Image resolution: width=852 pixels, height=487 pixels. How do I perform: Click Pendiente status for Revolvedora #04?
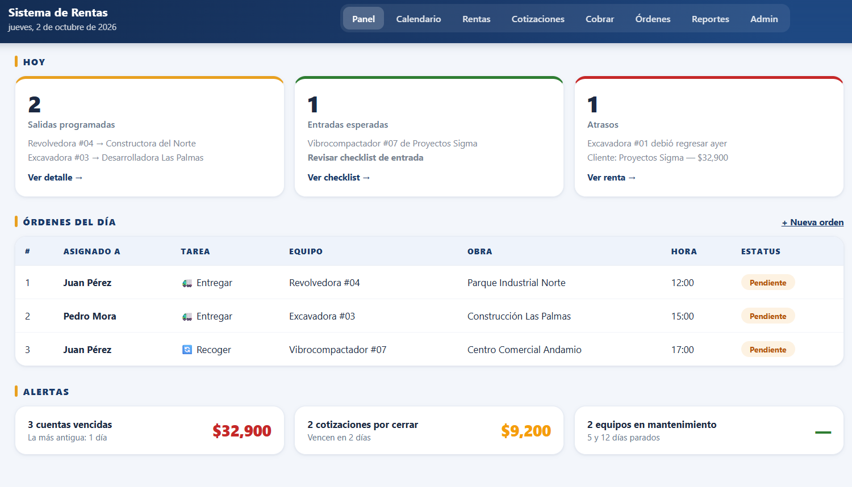click(x=768, y=283)
